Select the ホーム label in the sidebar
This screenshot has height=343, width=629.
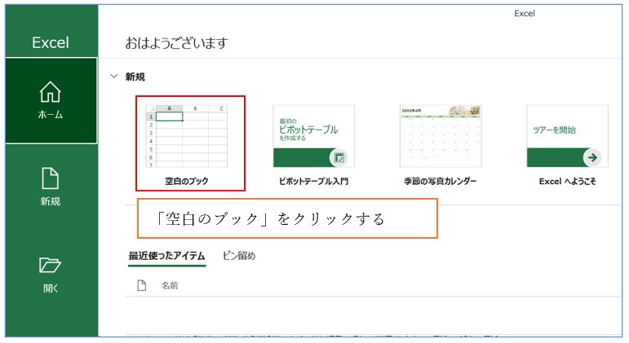[x=51, y=115]
